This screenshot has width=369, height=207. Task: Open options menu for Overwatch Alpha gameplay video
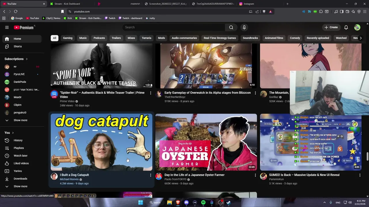(x=255, y=93)
